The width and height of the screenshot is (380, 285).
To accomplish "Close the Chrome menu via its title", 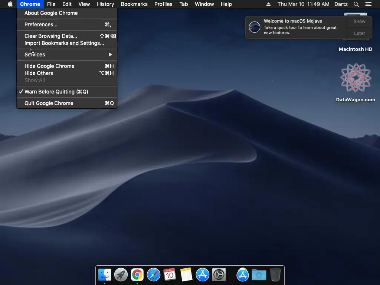I will coord(30,4).
